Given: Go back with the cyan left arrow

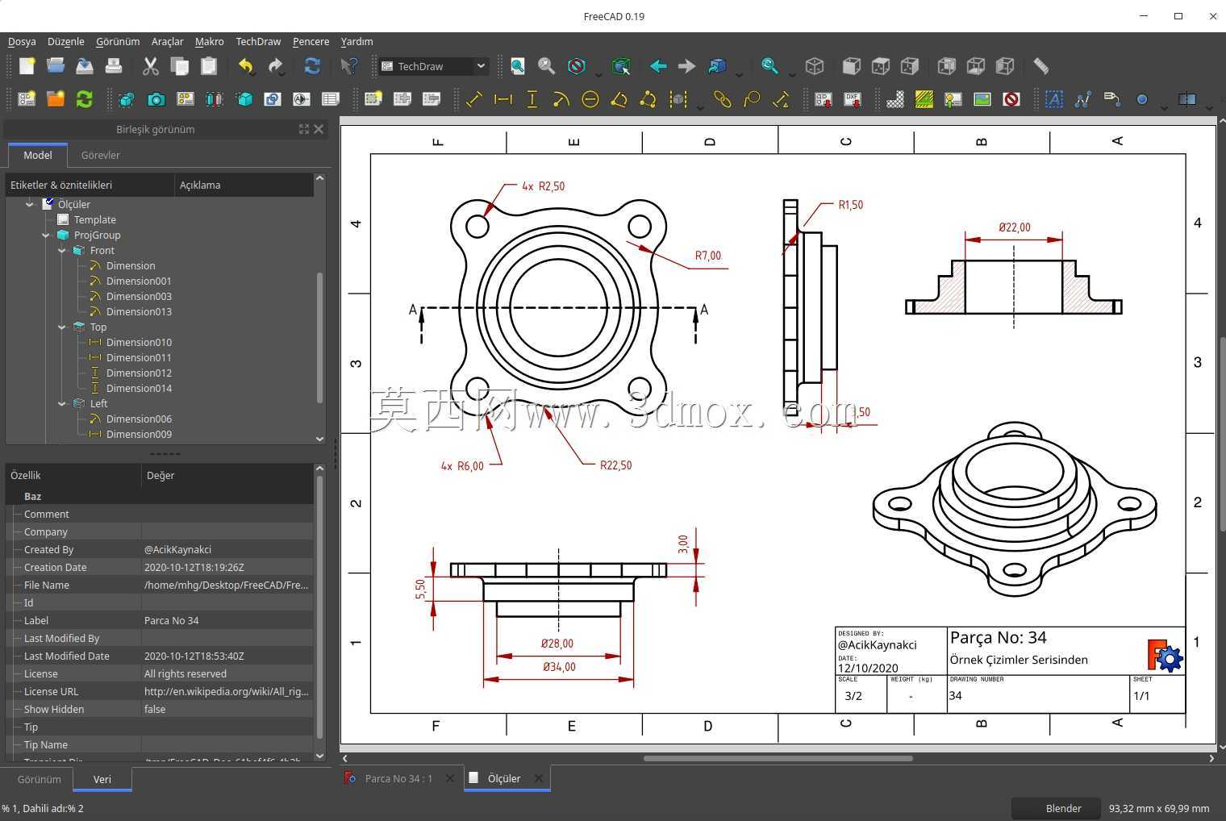Looking at the screenshot, I should (x=658, y=66).
